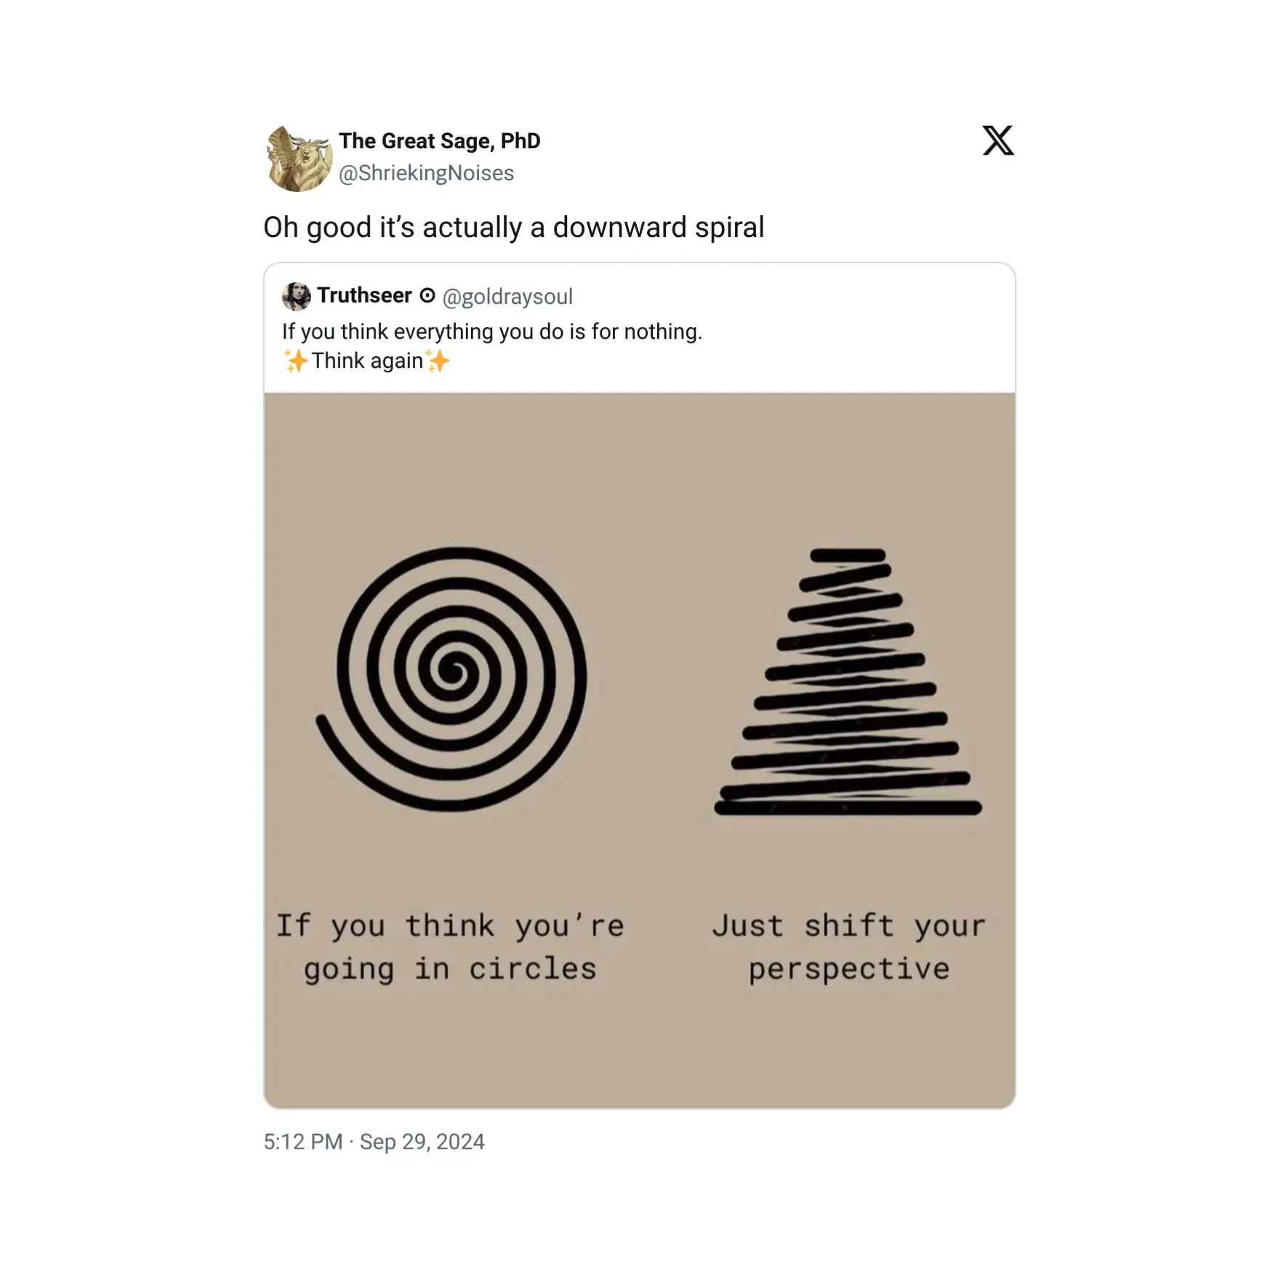Open The Great Sage profile avatar
Screen dimensions: 1278x1278
[300, 158]
